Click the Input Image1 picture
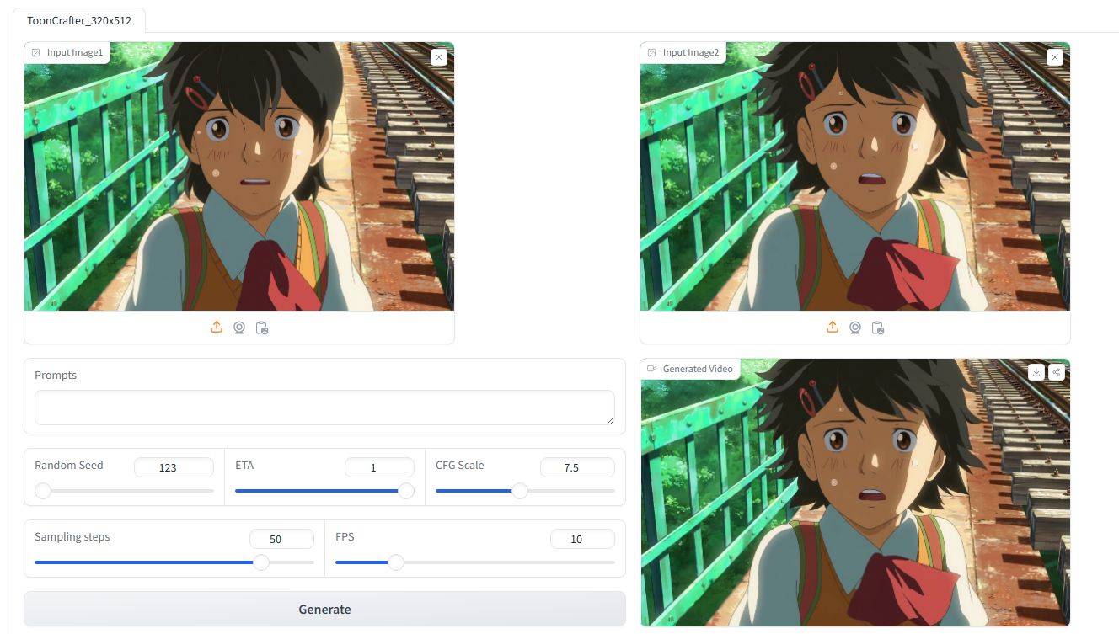Viewport: 1119px width, 634px height. pos(239,177)
